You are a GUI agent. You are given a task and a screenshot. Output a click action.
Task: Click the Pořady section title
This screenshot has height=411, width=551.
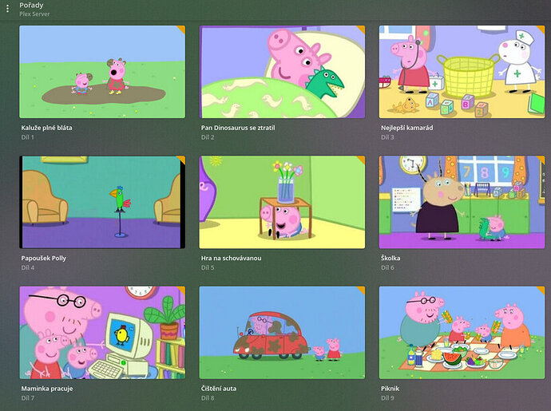tap(31, 5)
